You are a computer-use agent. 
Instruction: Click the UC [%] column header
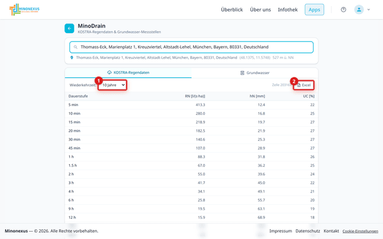click(309, 96)
